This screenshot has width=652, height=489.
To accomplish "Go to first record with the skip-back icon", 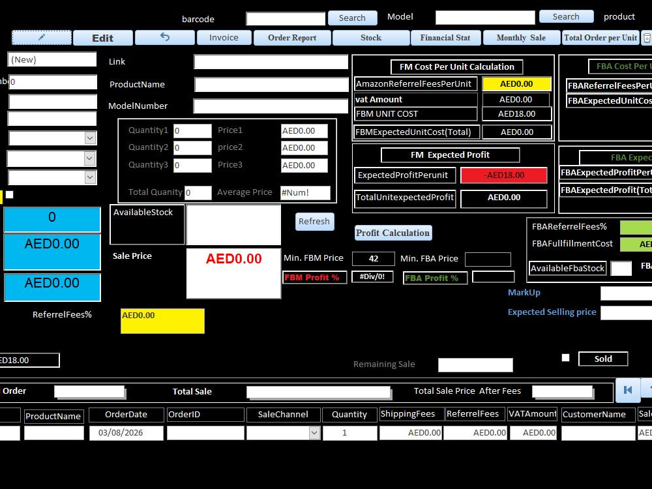I will coord(627,390).
